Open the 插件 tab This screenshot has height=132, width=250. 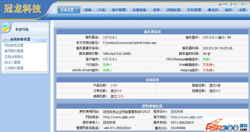click(228, 10)
